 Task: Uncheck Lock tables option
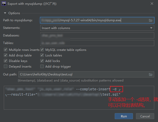pyautogui.click(x=42, y=55)
